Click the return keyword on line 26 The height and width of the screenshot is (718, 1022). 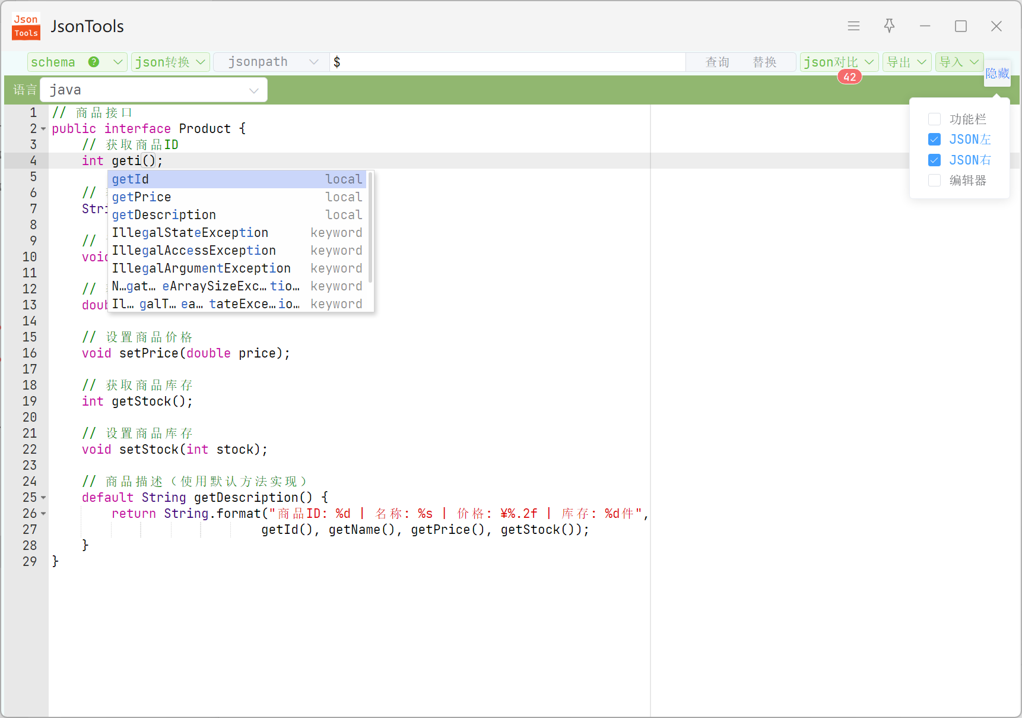134,514
